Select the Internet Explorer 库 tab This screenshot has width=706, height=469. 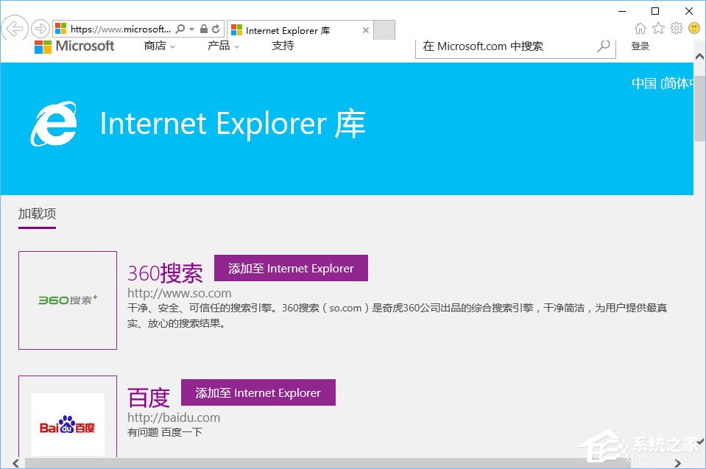pos(294,30)
